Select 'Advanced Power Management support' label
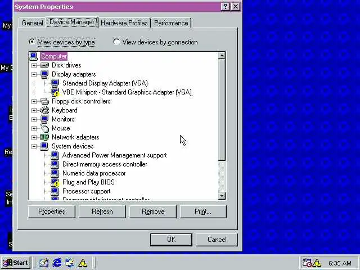Viewport: 360px width, 270px height. [x=114, y=155]
